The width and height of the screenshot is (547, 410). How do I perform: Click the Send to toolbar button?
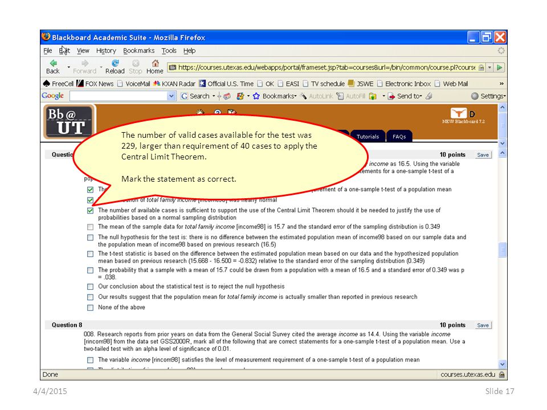click(x=405, y=96)
